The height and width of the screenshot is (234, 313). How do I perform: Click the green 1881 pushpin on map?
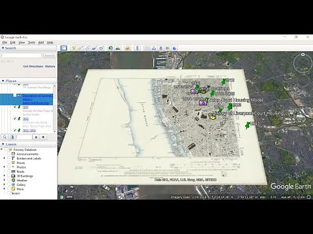coord(247,125)
